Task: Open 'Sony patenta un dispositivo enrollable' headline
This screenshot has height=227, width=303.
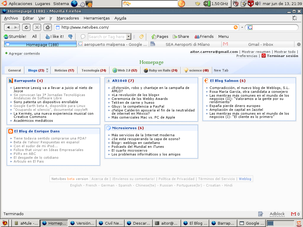Action: click(x=46, y=102)
